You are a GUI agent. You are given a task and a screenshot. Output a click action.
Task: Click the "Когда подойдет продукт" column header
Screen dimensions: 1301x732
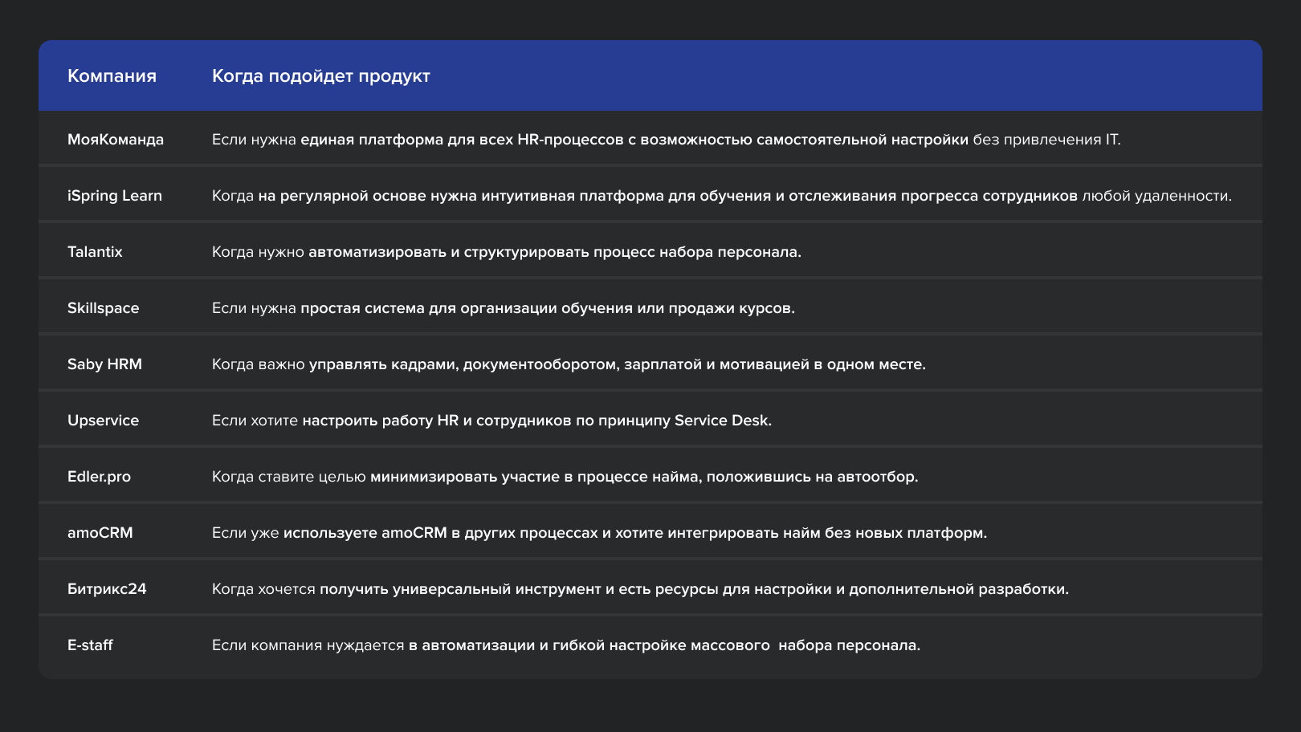[320, 76]
